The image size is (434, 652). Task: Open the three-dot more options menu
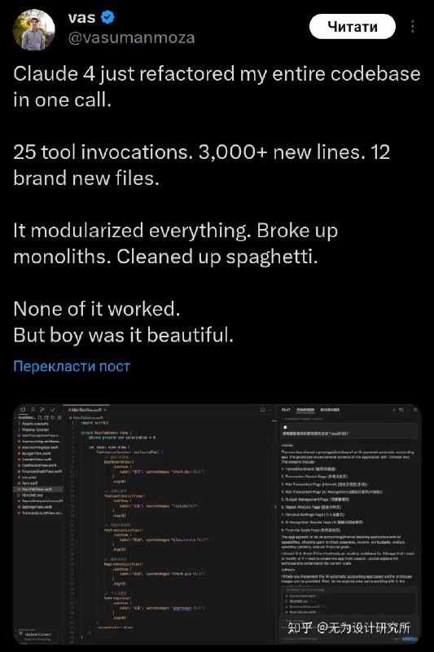412,26
